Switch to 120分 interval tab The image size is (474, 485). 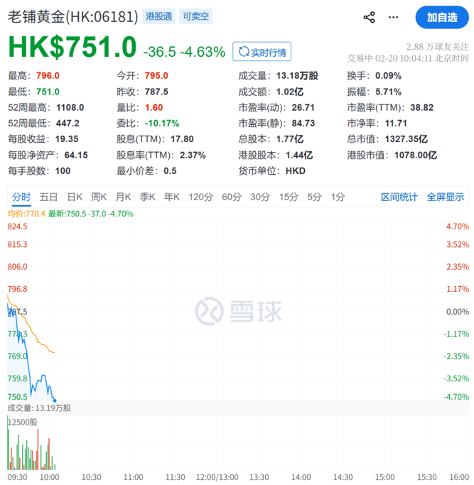click(201, 197)
